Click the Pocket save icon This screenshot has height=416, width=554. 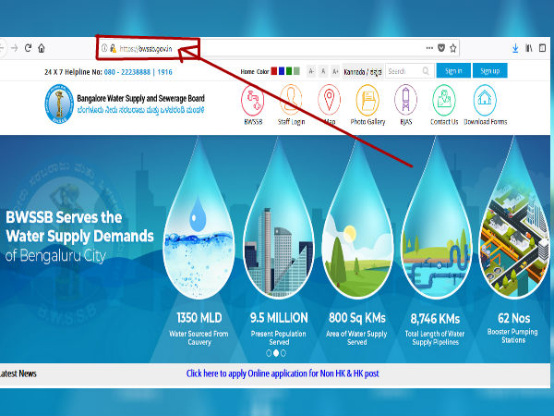pyautogui.click(x=441, y=48)
